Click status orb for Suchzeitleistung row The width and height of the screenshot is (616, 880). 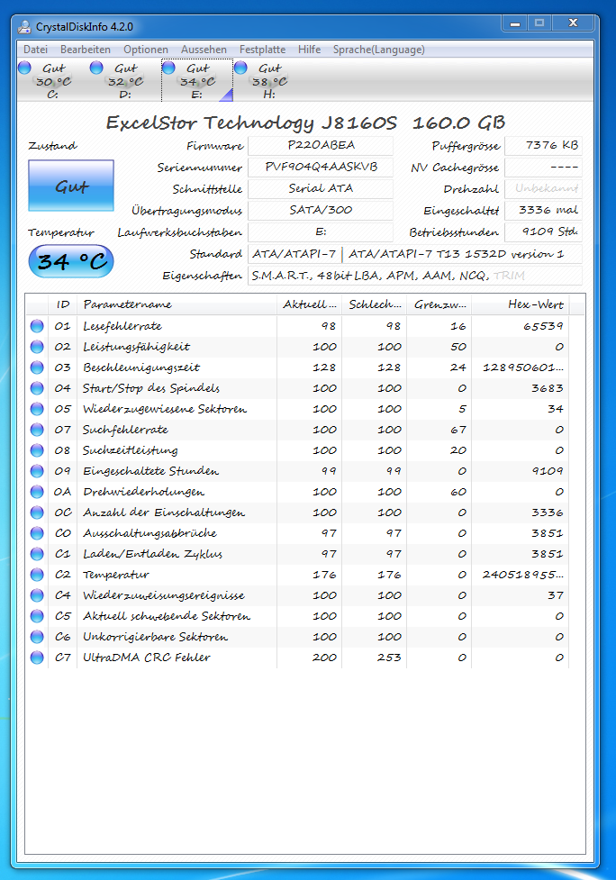click(x=37, y=450)
